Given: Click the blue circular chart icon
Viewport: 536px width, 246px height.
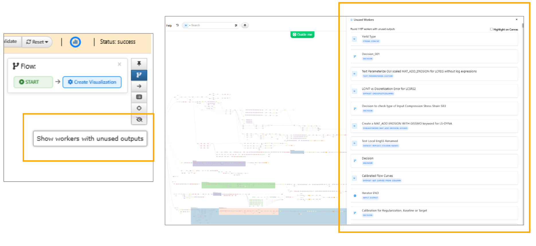Looking at the screenshot, I should [x=75, y=42].
